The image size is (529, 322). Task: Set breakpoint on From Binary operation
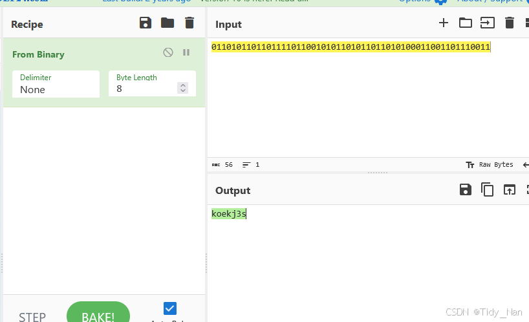[186, 52]
